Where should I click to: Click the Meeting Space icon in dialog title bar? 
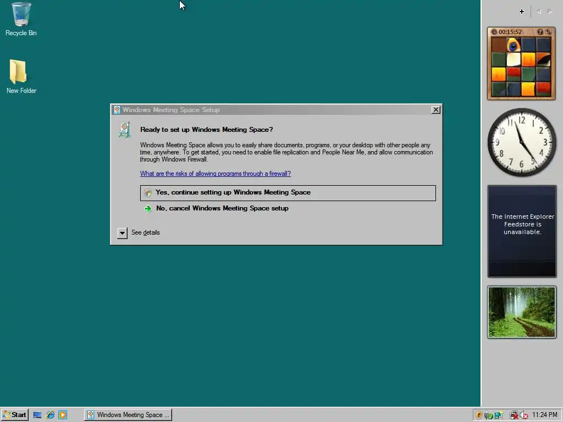pyautogui.click(x=117, y=110)
